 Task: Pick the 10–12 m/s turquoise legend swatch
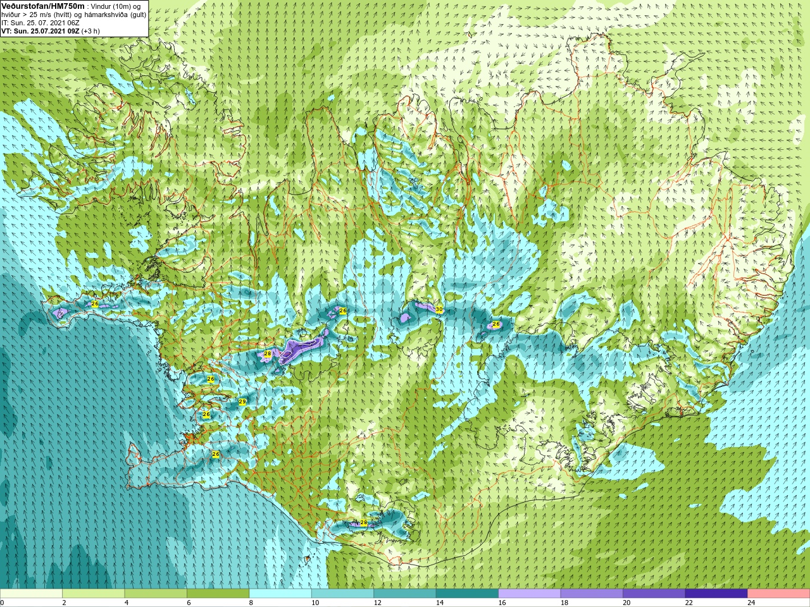[x=343, y=594]
